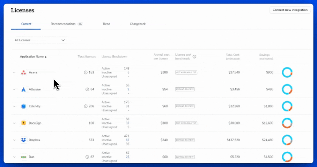Click the License cost benchmark info icon
317x167 pixels.
coord(194,57)
